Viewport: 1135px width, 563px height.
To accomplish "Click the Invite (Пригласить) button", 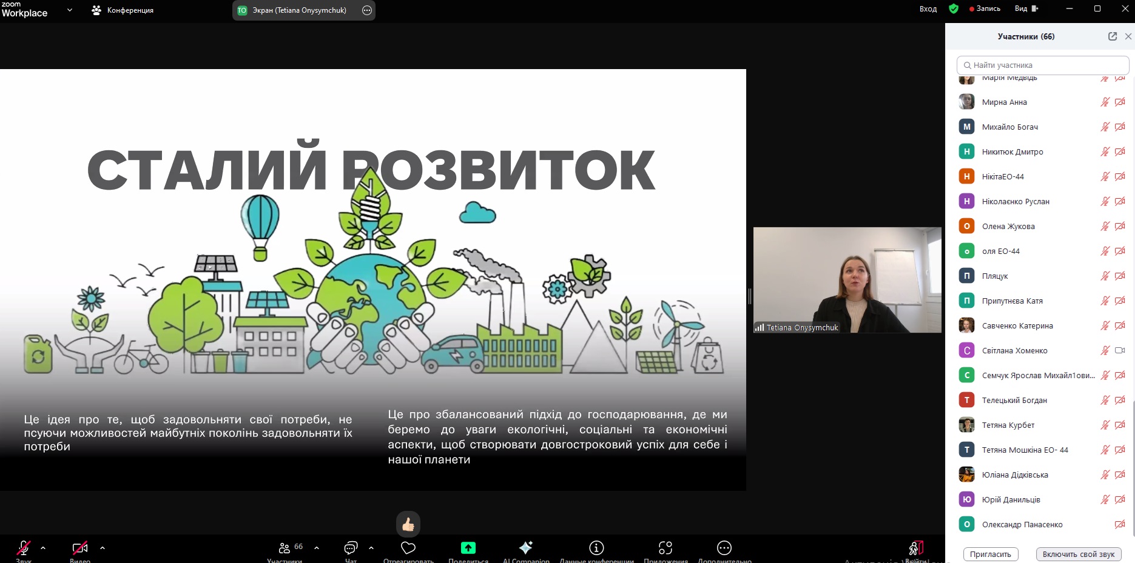I will [x=990, y=554].
